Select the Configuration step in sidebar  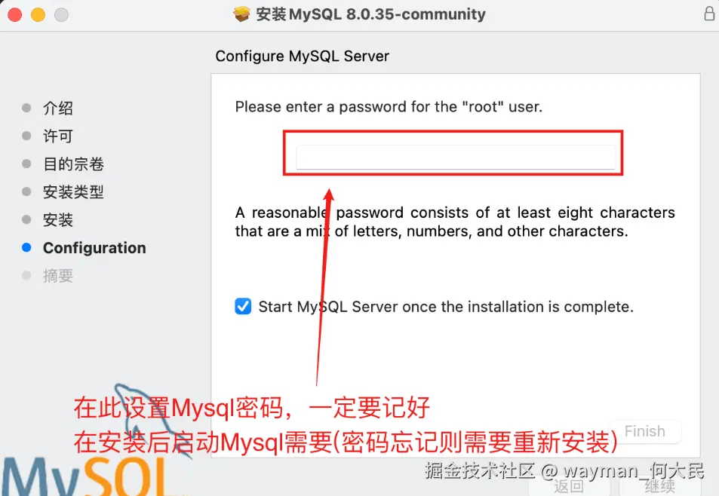(94, 248)
